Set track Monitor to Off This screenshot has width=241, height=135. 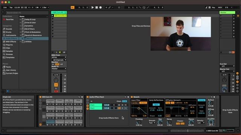pos(61,64)
